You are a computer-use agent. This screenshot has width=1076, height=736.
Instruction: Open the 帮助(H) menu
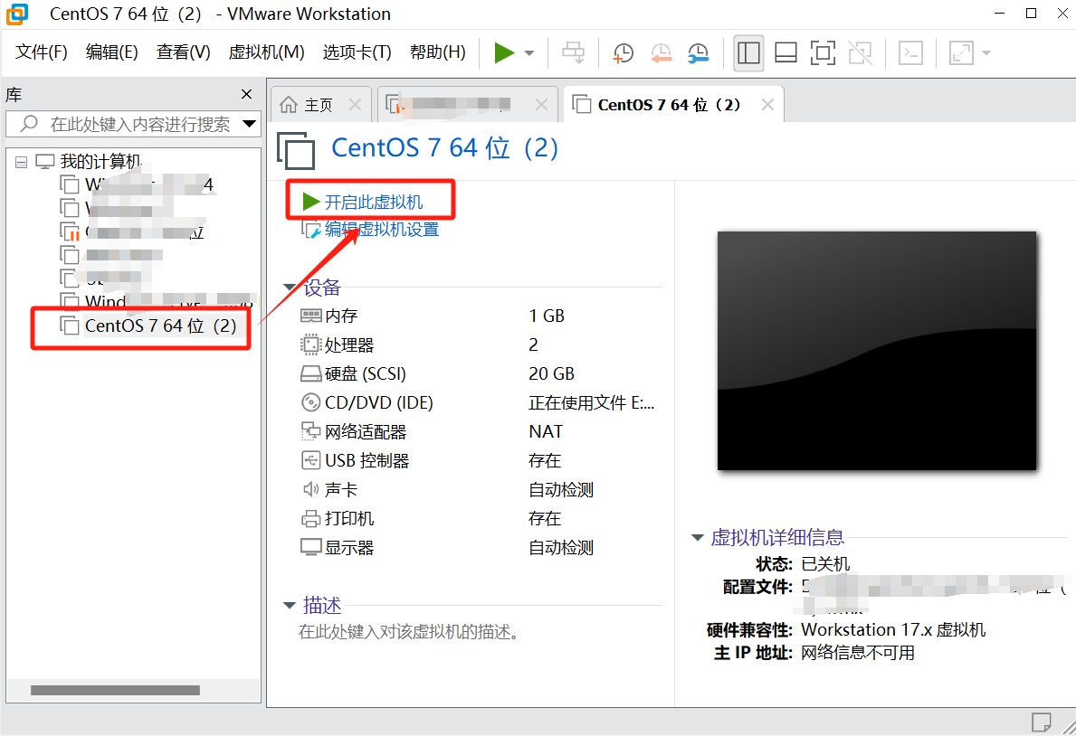tap(438, 52)
